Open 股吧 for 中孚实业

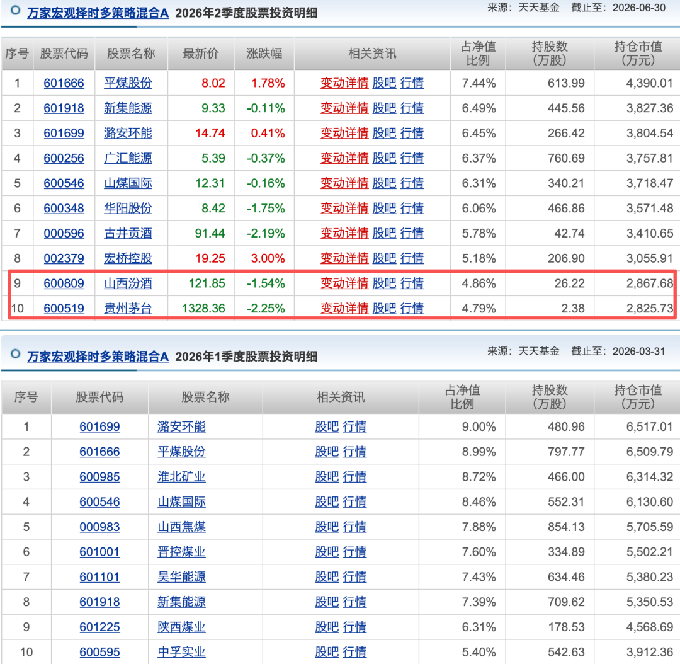(x=327, y=652)
